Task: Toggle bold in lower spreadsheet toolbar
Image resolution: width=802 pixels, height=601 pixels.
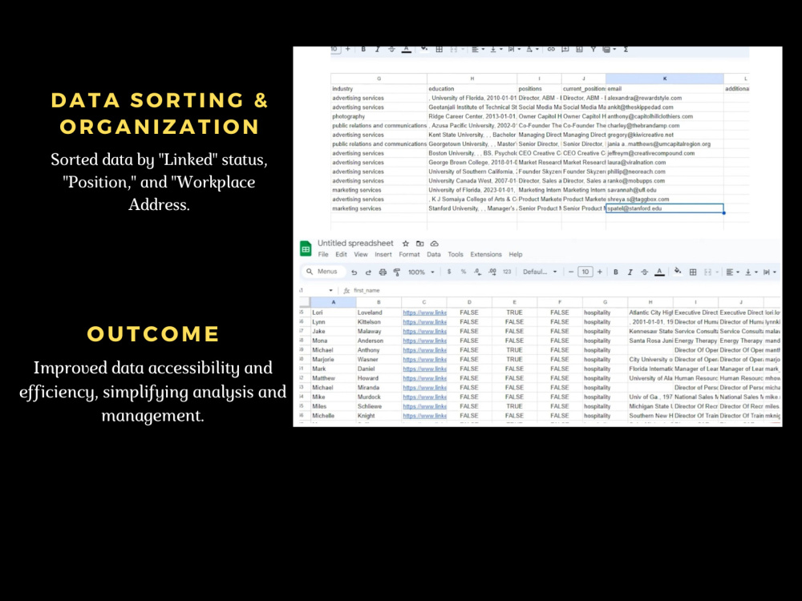Action: 616,272
